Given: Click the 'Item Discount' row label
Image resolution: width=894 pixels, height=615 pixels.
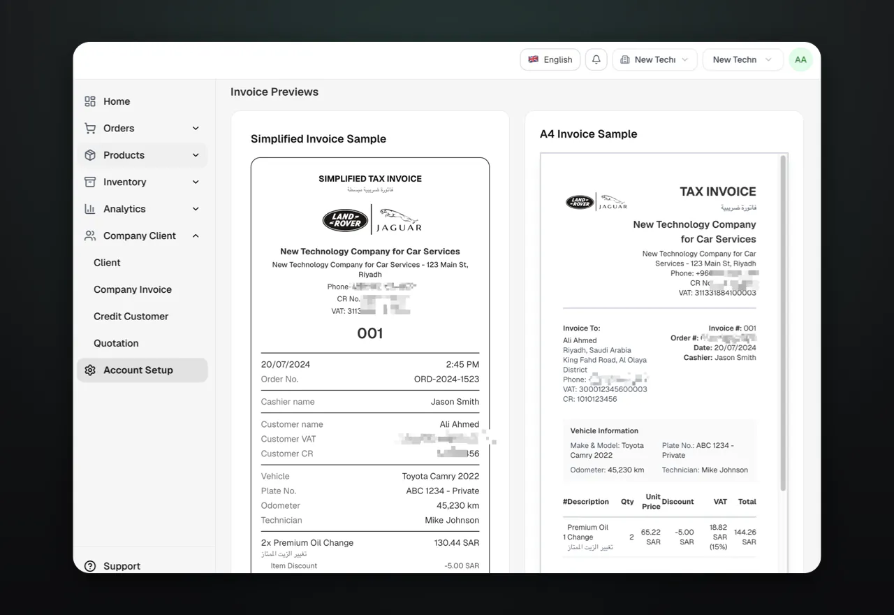Looking at the screenshot, I should pyautogui.click(x=294, y=566).
